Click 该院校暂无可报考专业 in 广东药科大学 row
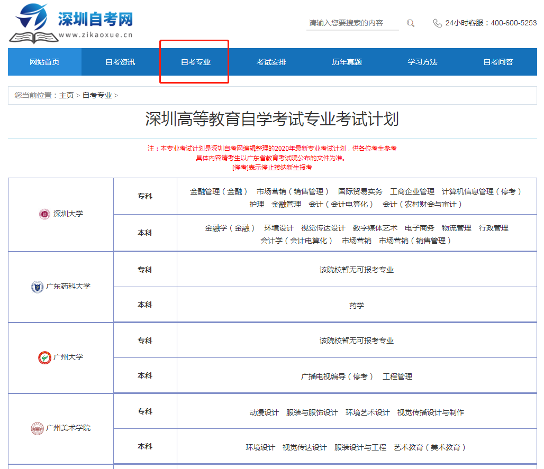The width and height of the screenshot is (544, 469). [x=357, y=270]
